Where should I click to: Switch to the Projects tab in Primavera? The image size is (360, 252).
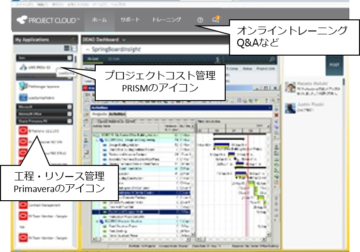pyautogui.click(x=100, y=114)
